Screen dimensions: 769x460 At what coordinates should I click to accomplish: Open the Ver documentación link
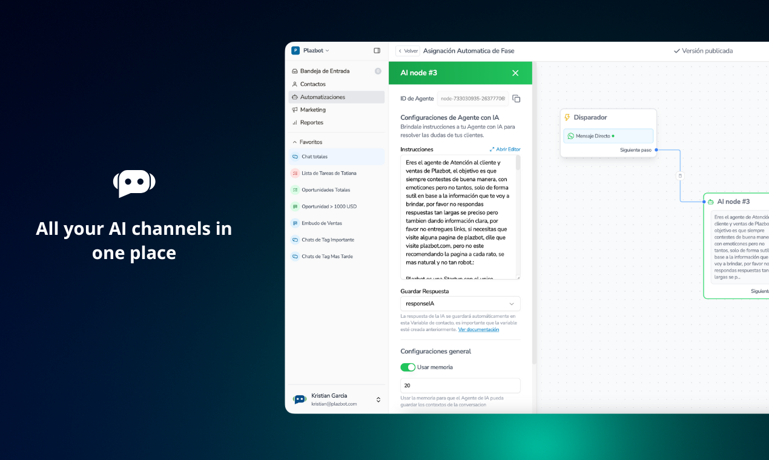(x=478, y=330)
